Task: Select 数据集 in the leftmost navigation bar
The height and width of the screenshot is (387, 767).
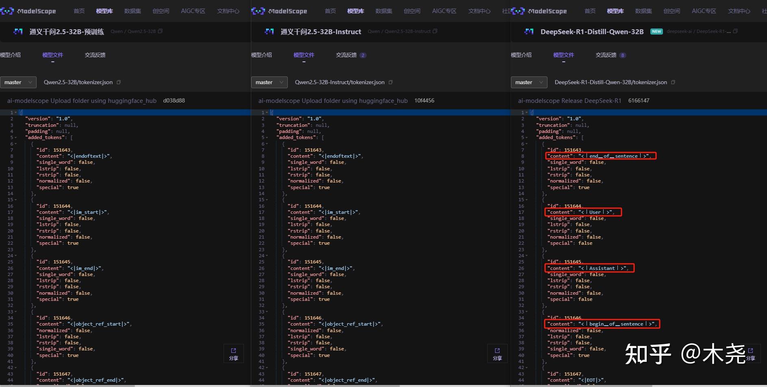Action: 133,11
